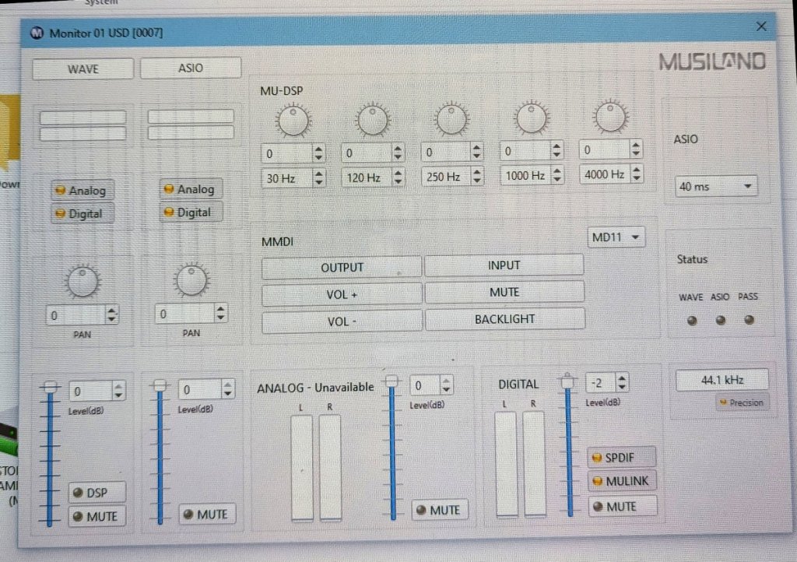
Task: Click the MU-DSP knob above 250 Hz
Action: pos(451,119)
